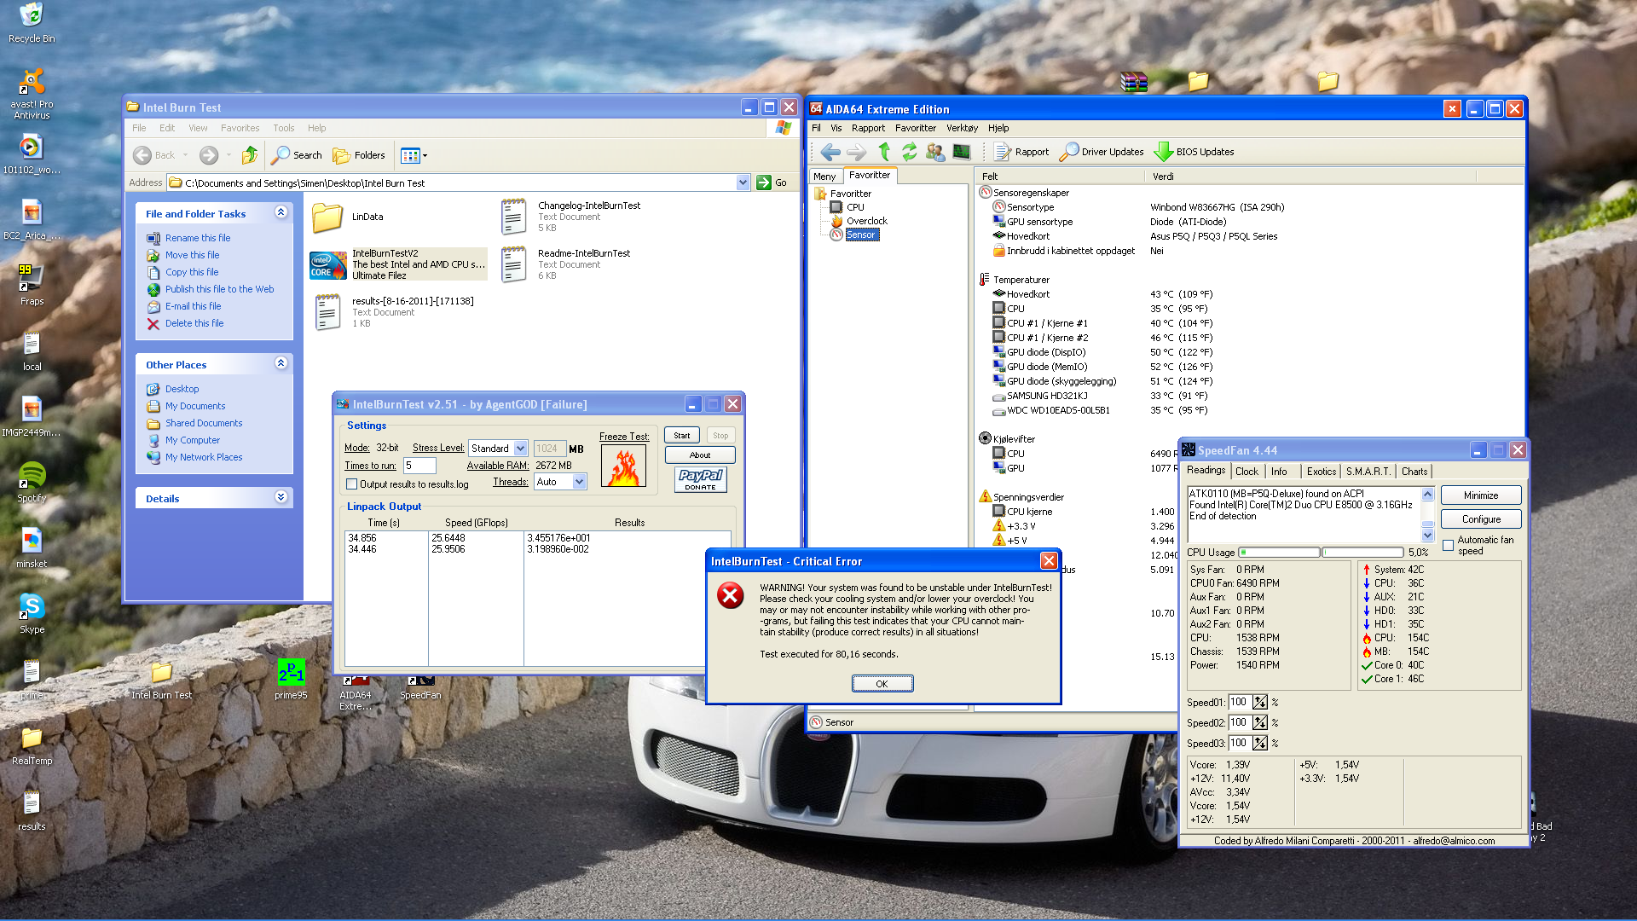Click the Configure button in SpeedFan

point(1481,518)
